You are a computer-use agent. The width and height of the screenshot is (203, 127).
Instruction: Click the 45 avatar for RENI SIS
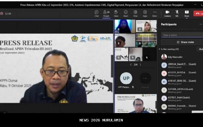(x=164, y=82)
